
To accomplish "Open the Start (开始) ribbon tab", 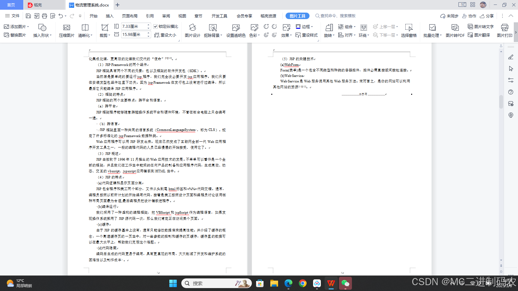I will pos(94,16).
